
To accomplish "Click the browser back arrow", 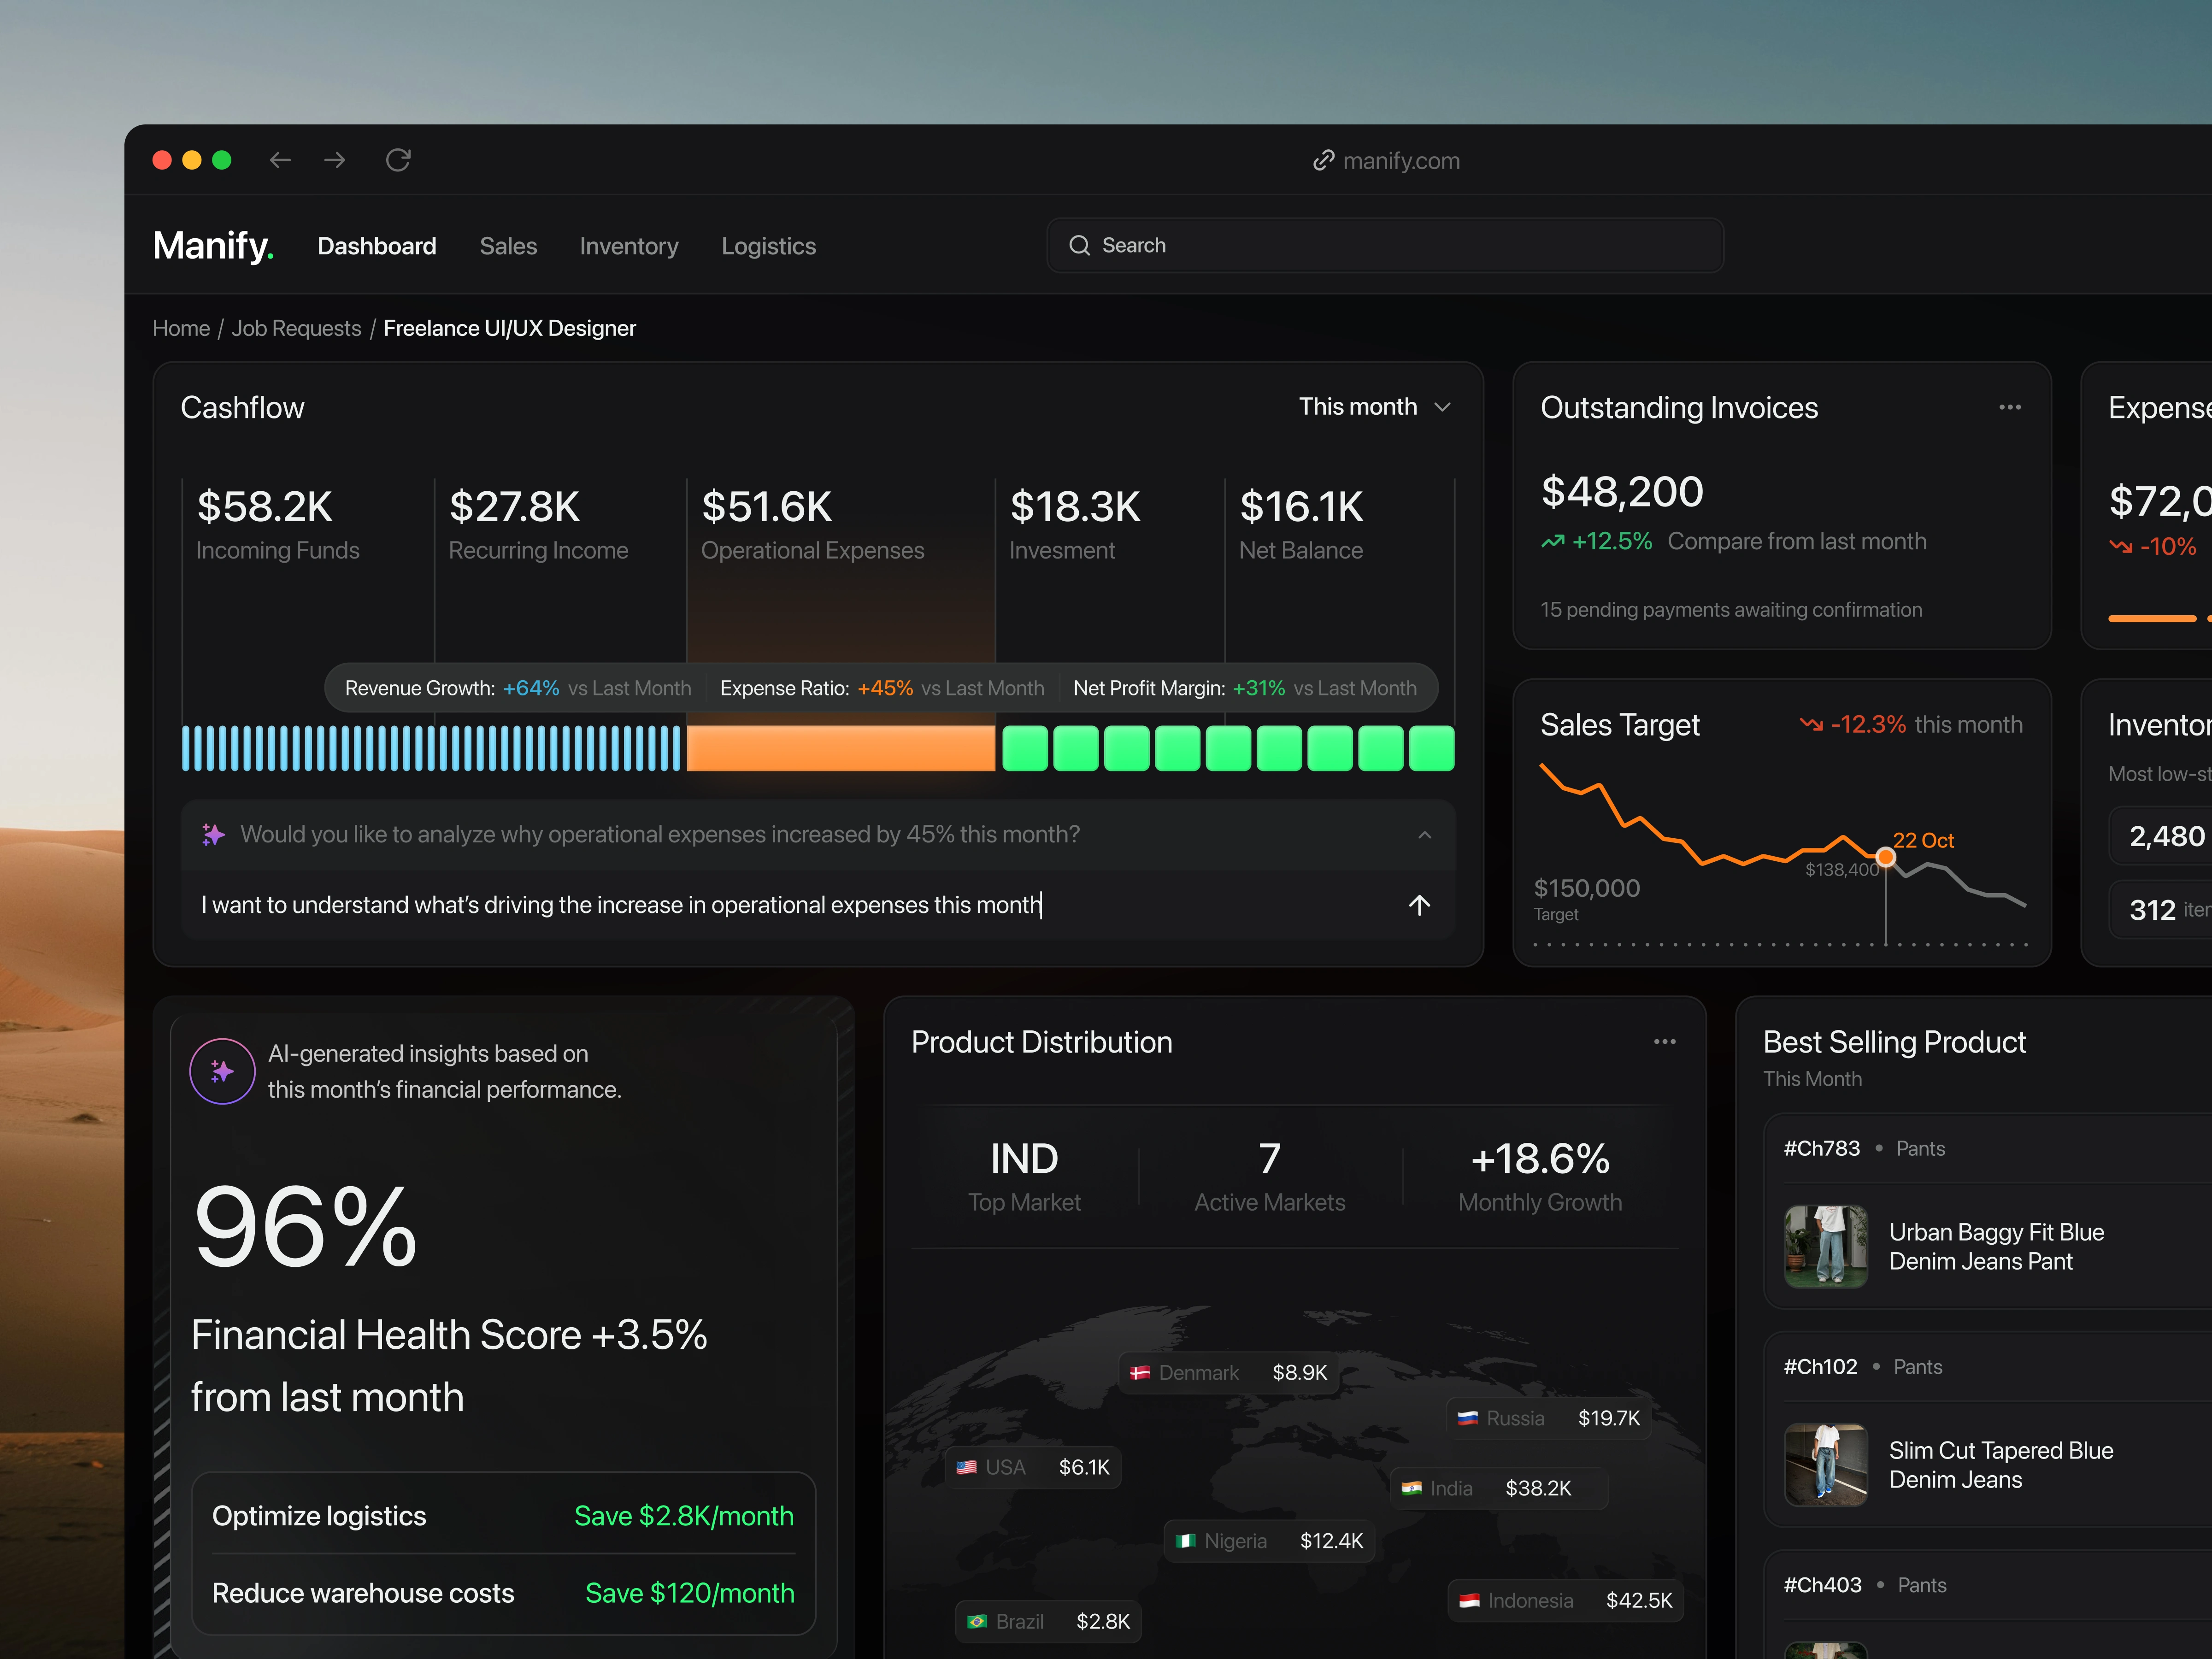I will point(280,160).
